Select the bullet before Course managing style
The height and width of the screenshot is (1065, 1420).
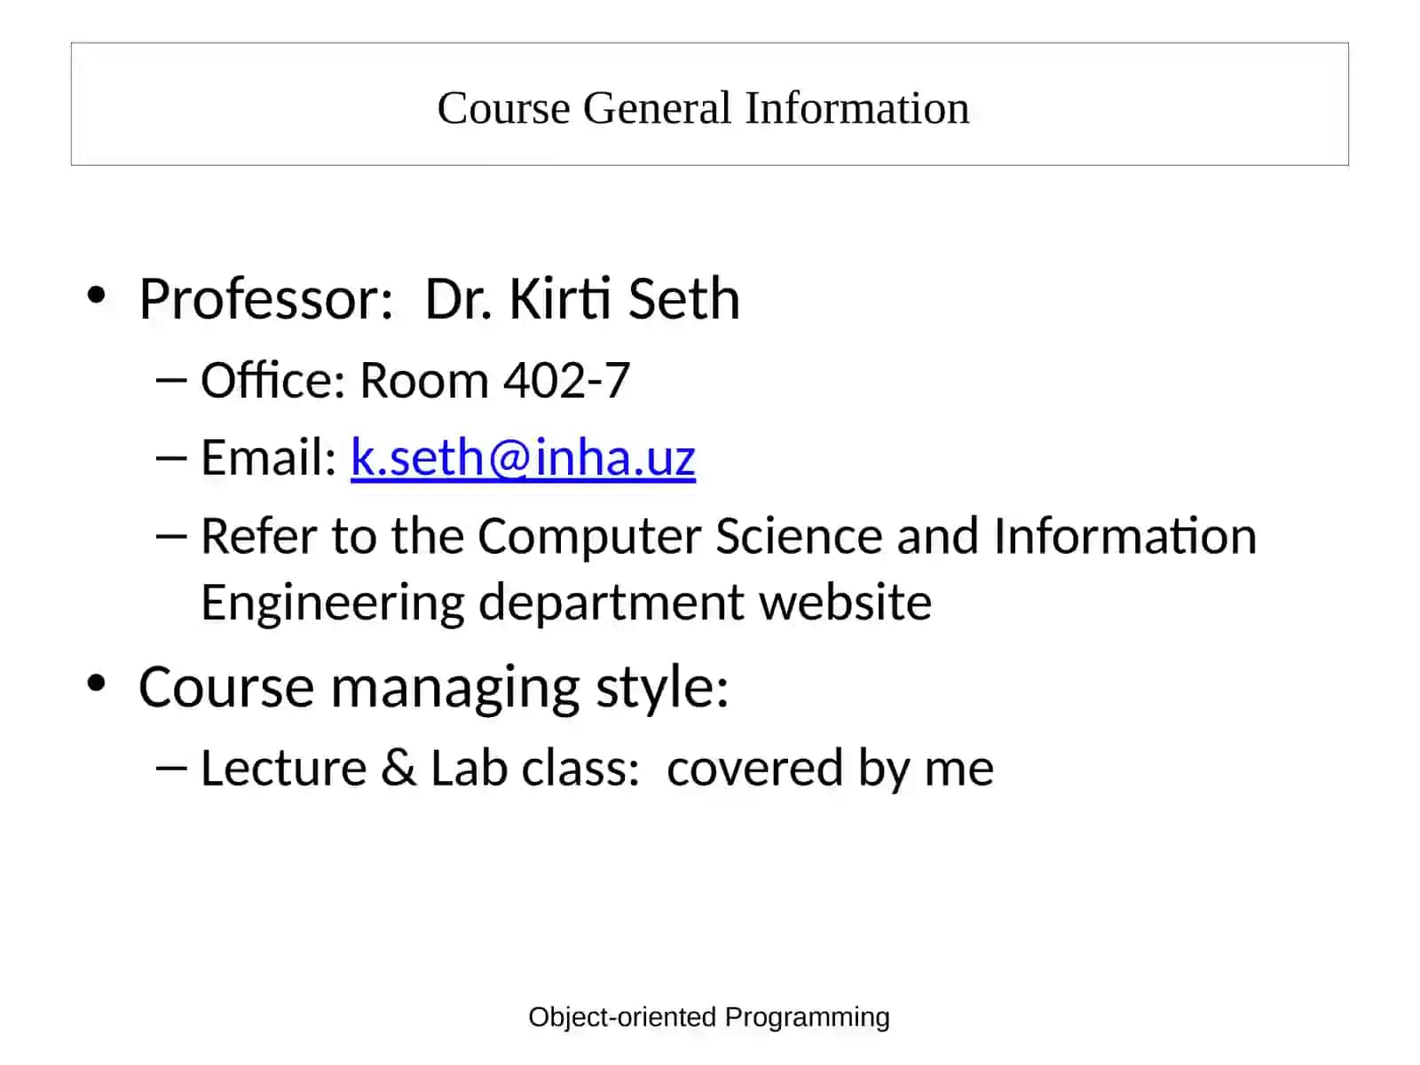97,683
